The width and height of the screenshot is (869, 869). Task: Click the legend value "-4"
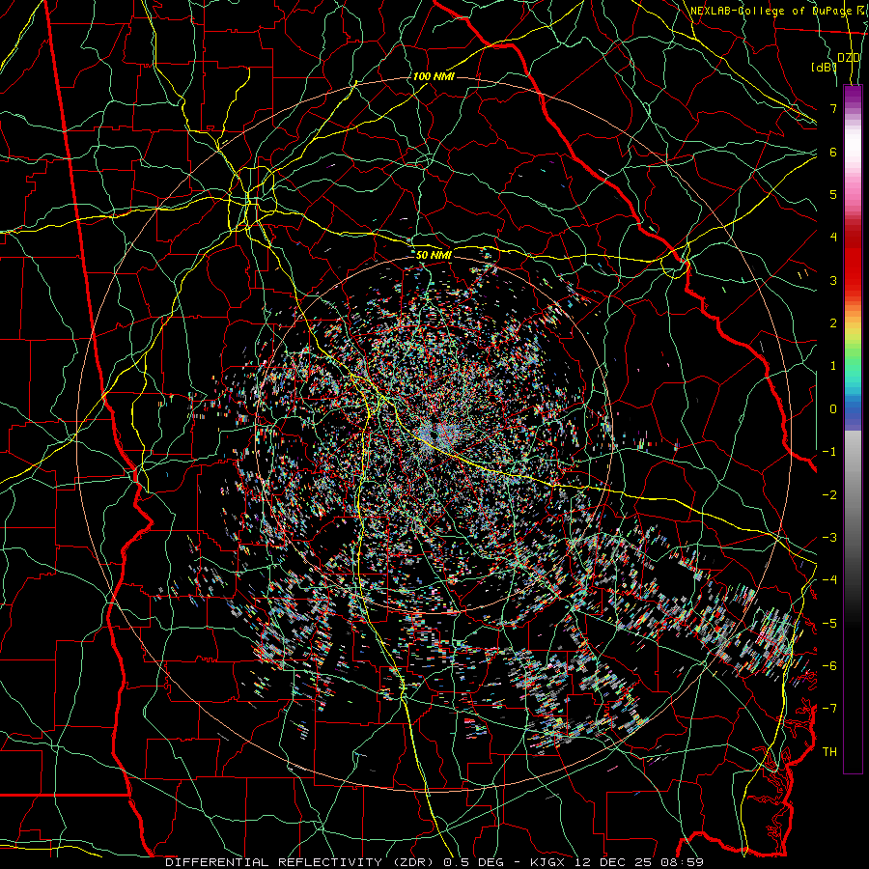click(x=829, y=580)
